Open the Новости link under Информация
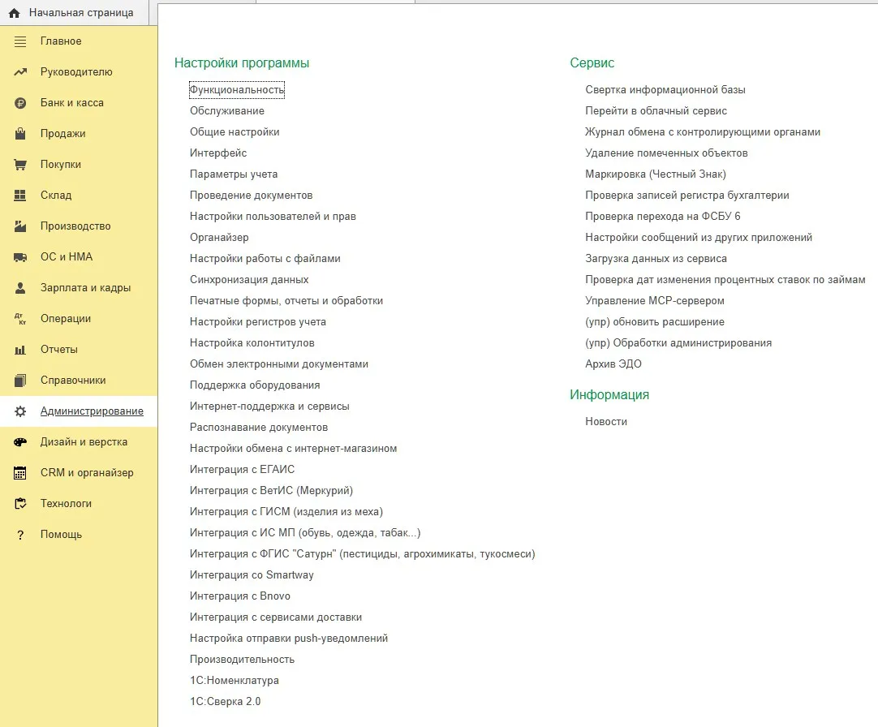Viewport: 878px width, 727px height. click(x=606, y=422)
